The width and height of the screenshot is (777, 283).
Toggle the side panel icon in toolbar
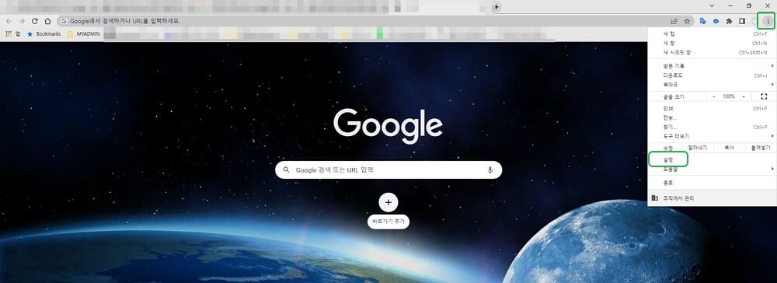(x=742, y=21)
